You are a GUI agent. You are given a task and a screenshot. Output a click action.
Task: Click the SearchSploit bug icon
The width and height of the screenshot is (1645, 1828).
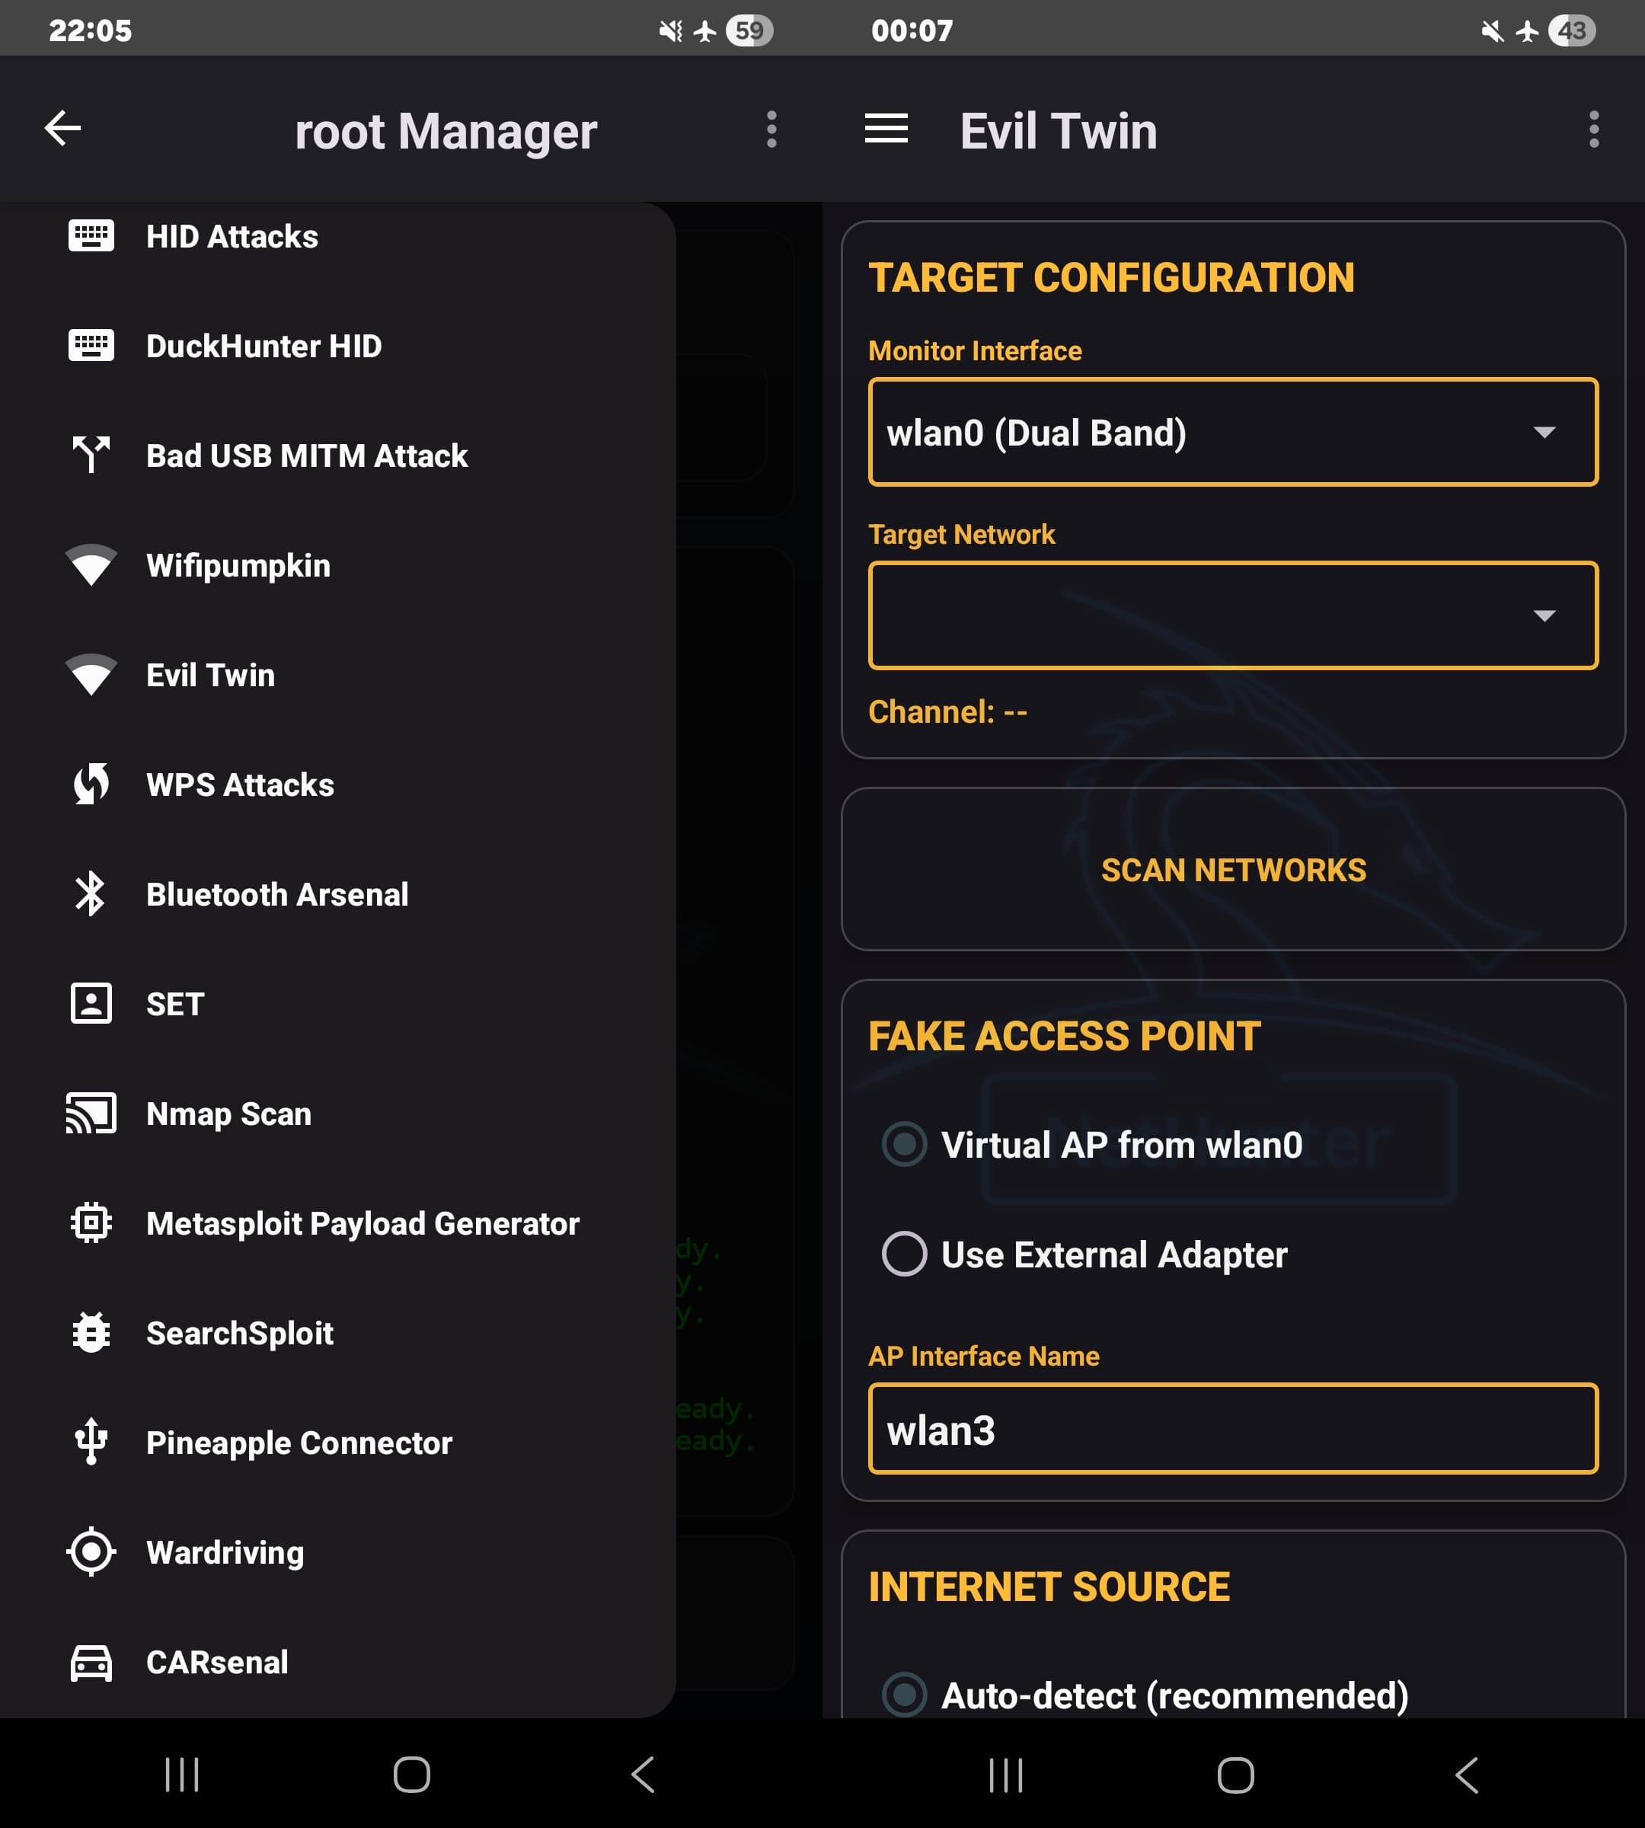pos(91,1333)
